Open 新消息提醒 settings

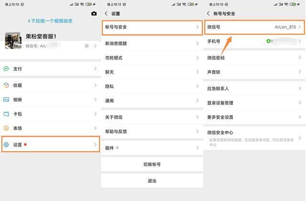pyautogui.click(x=152, y=44)
